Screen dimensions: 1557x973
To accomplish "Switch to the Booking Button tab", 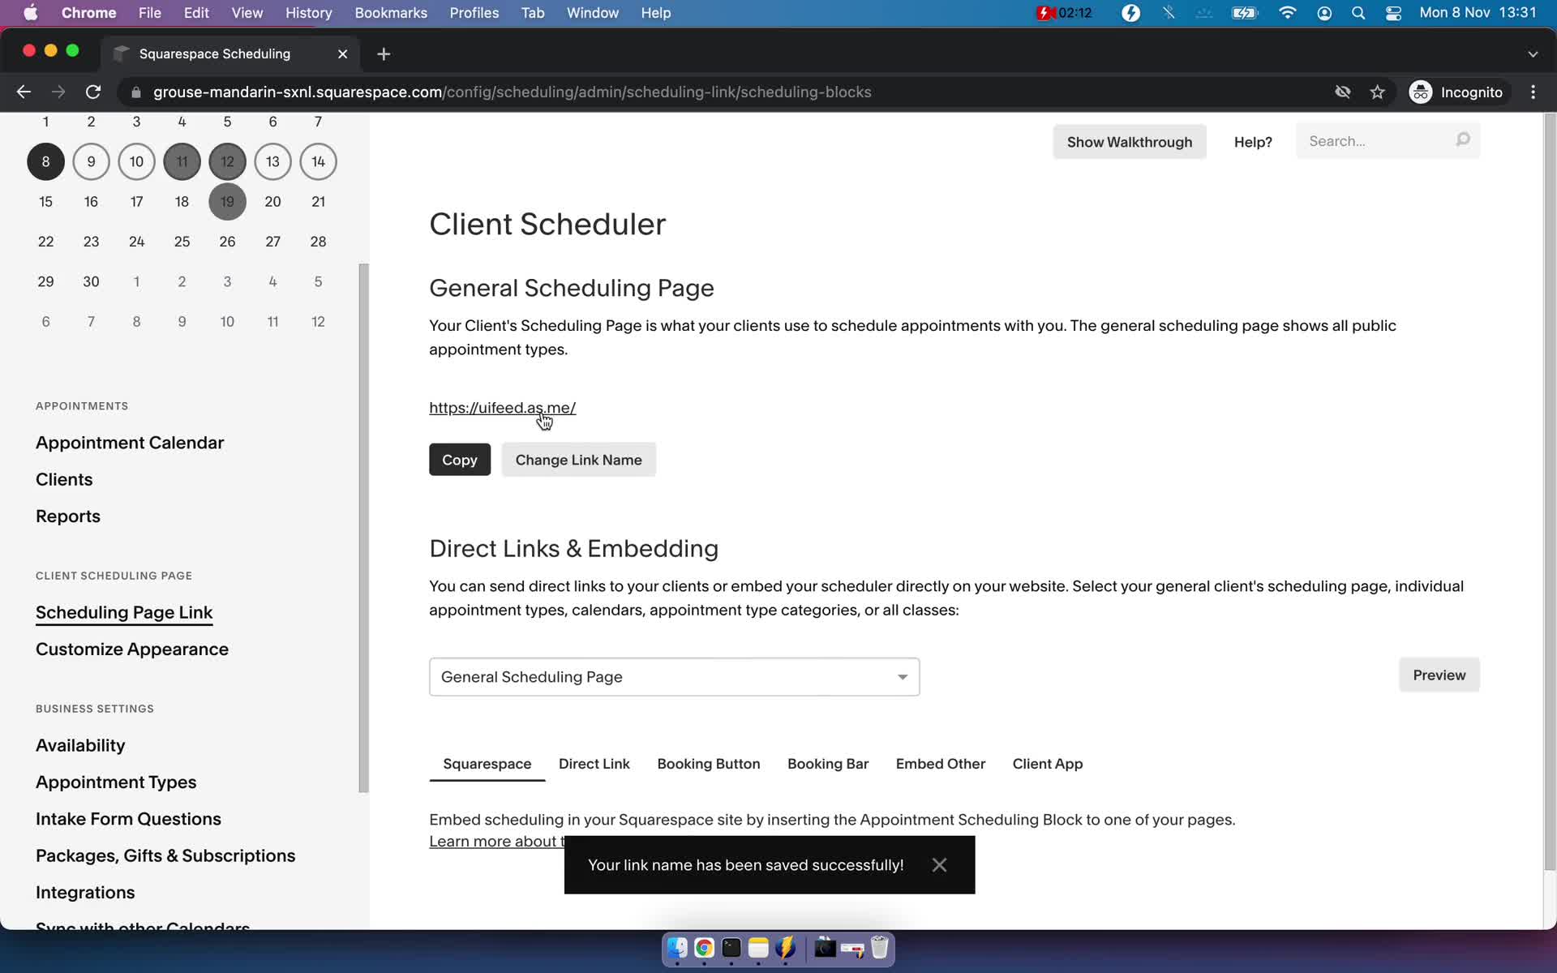I will coord(708,764).
